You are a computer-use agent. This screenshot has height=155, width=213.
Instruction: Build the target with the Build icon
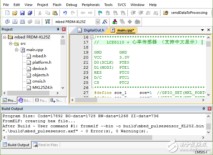click(x=15, y=22)
